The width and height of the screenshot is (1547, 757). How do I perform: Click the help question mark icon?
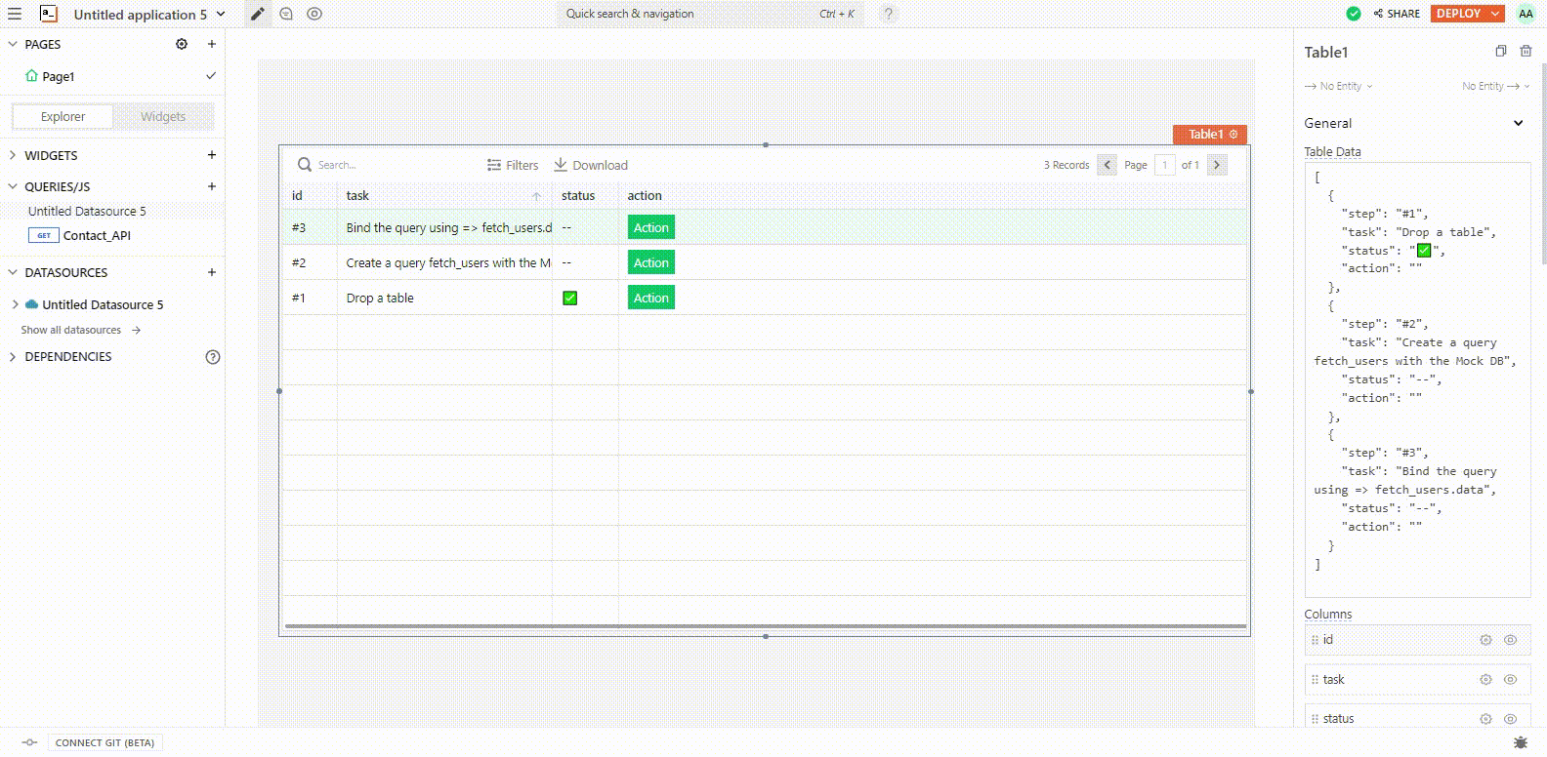click(888, 14)
